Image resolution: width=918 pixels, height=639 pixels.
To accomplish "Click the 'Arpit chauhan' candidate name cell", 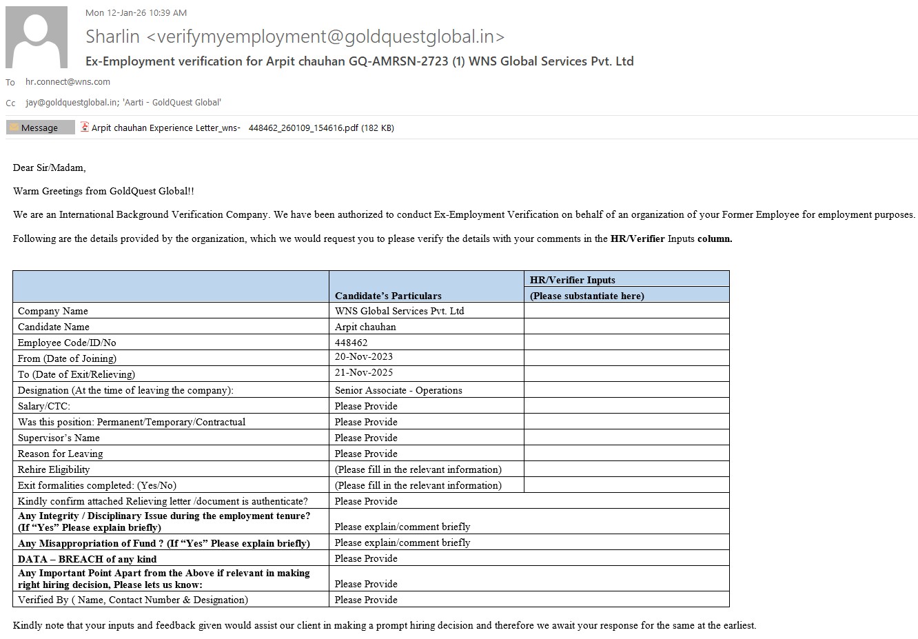I will coord(365,327).
